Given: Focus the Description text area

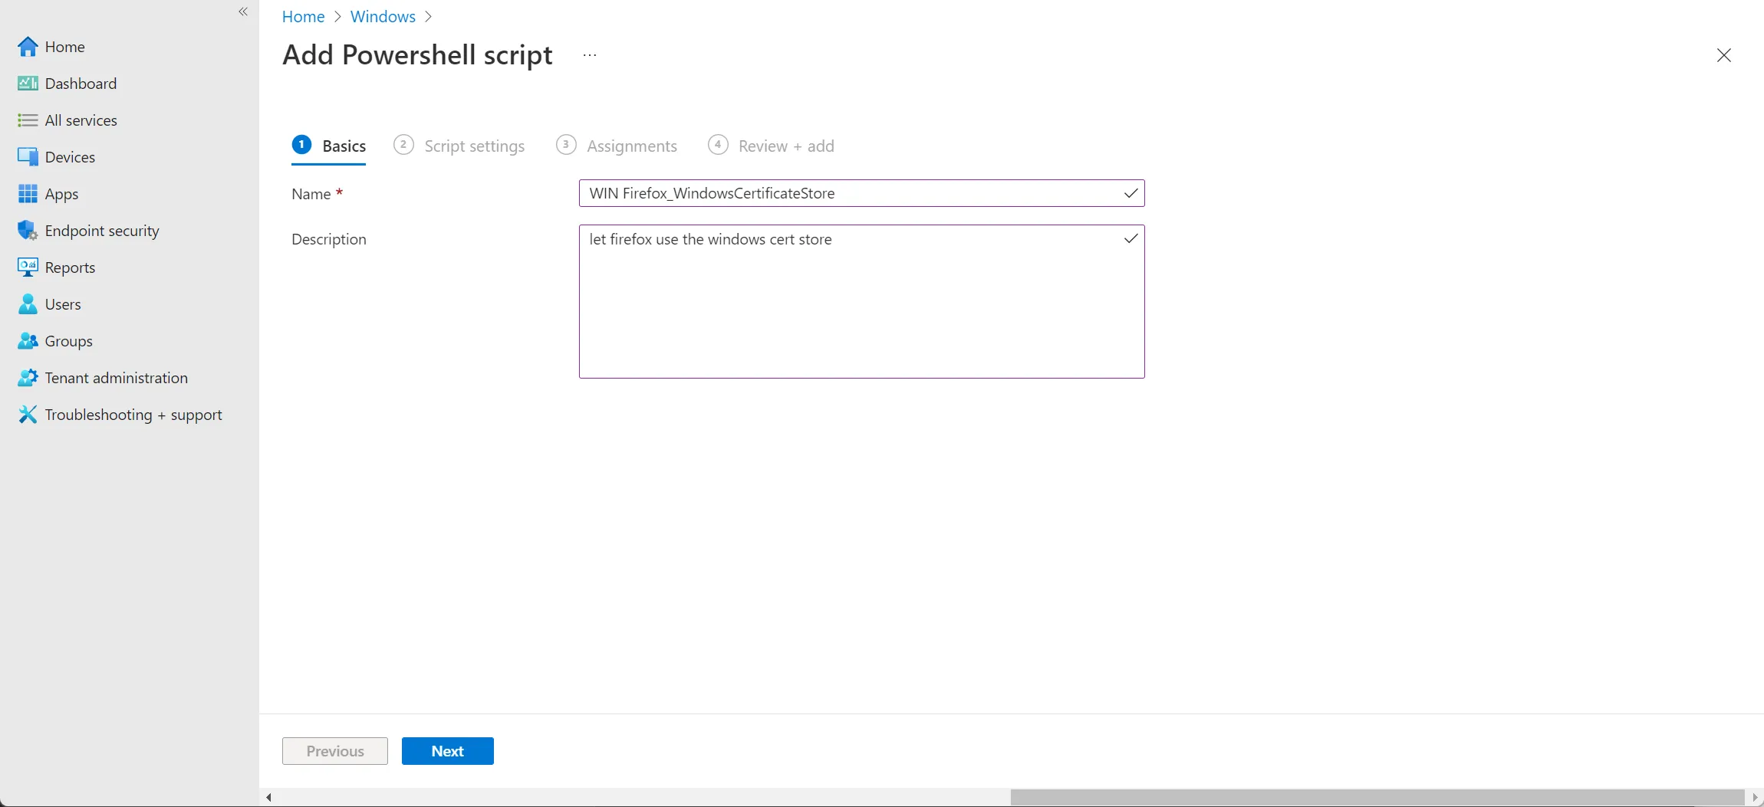Looking at the screenshot, I should 862,301.
